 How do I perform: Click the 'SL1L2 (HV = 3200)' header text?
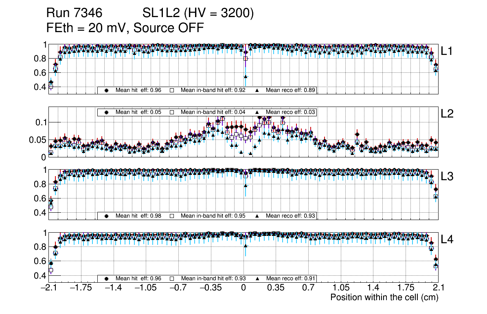(198, 13)
